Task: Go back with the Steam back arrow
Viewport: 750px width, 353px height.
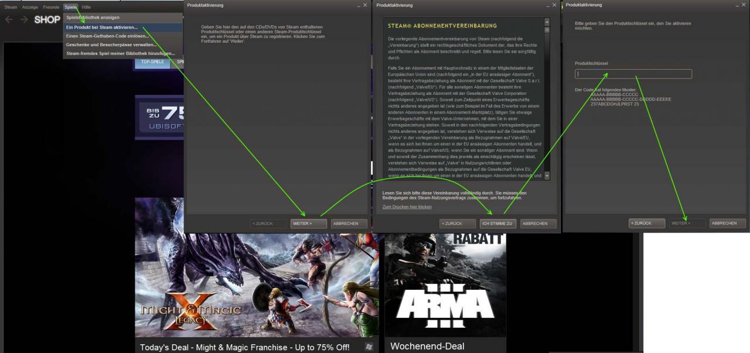Action: coord(8,19)
